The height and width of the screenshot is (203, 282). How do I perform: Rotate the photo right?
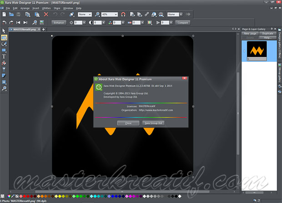pyautogui.click(x=11, y=22)
